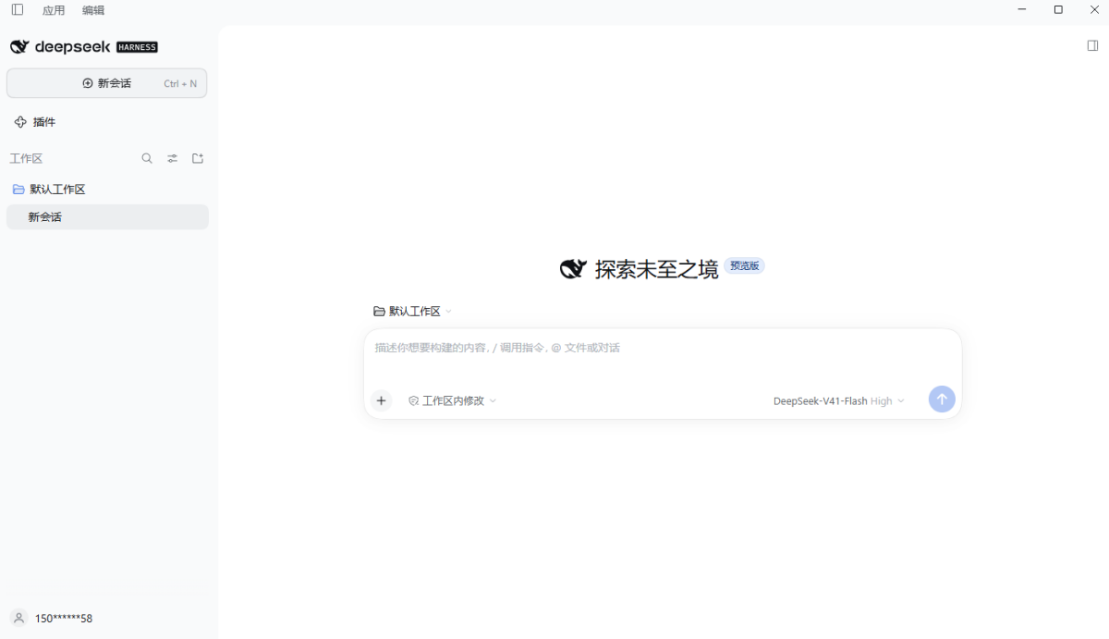Open the 应用 menu
Image resolution: width=1109 pixels, height=639 pixels.
point(54,10)
